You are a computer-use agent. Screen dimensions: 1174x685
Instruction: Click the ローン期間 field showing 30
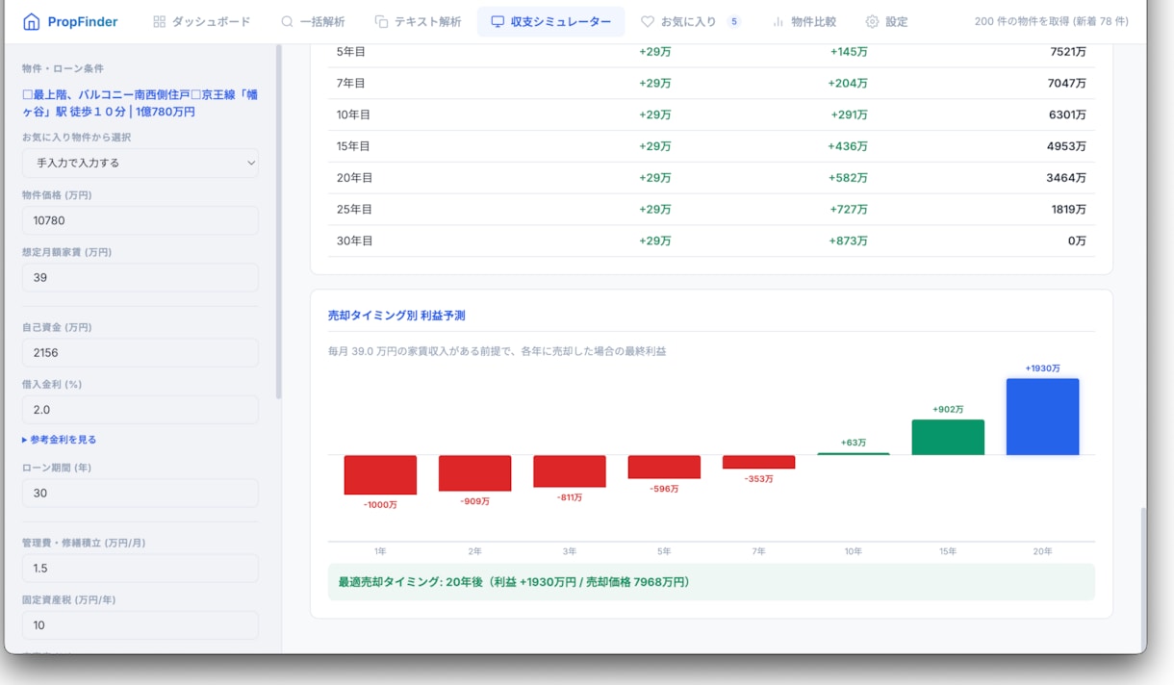(x=140, y=493)
